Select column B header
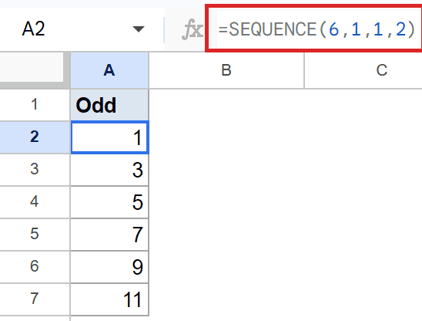This screenshot has width=422, height=321. (226, 70)
